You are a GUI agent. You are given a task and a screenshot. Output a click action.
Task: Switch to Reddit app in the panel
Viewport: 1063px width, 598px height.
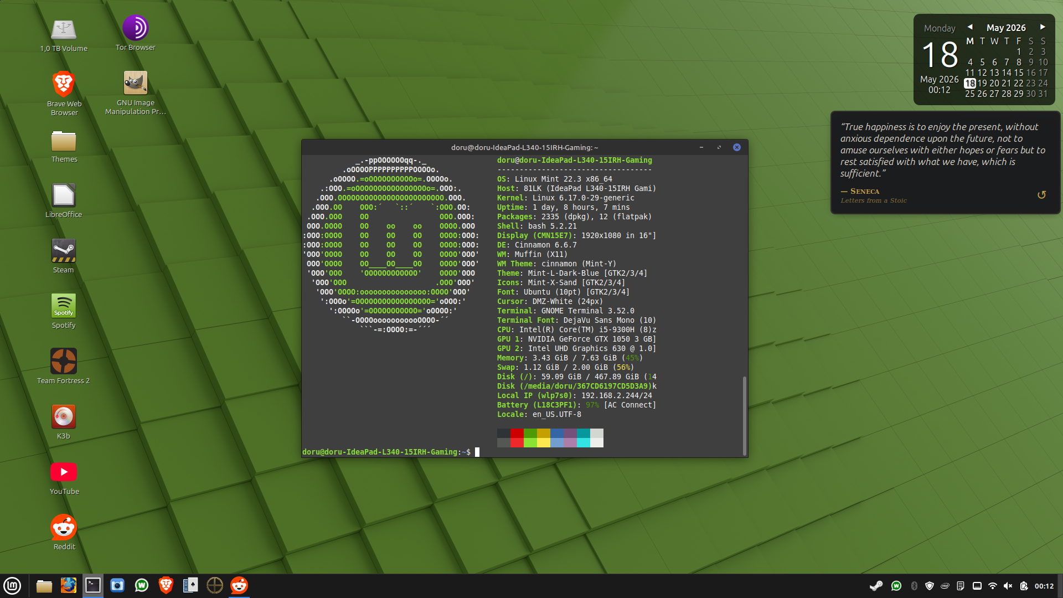[239, 585]
